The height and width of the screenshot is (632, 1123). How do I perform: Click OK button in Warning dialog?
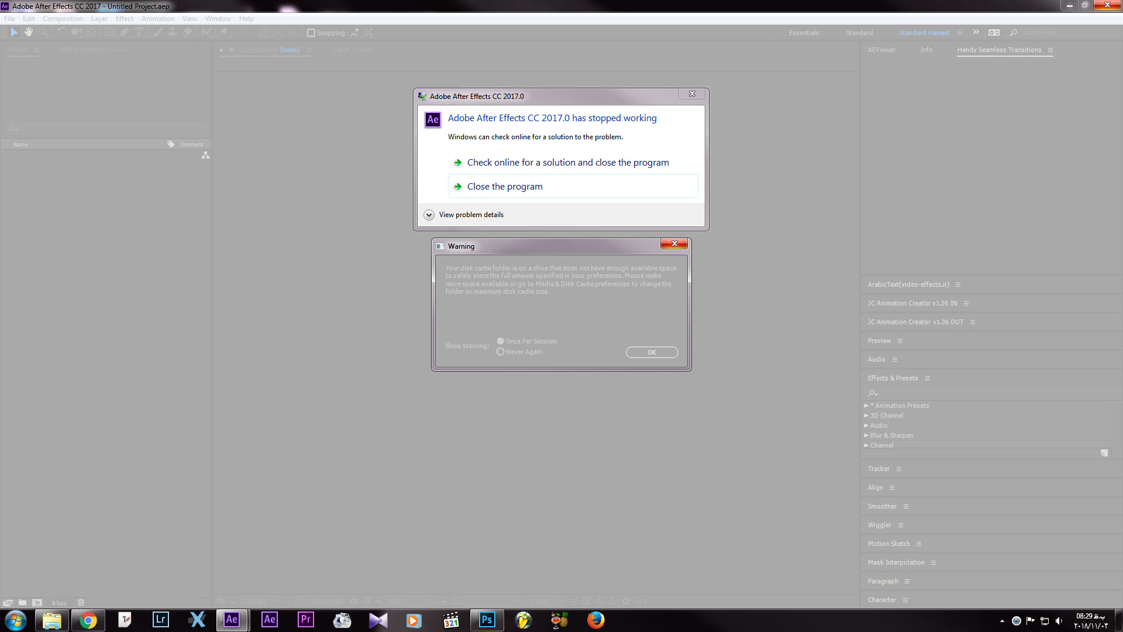pyautogui.click(x=651, y=352)
